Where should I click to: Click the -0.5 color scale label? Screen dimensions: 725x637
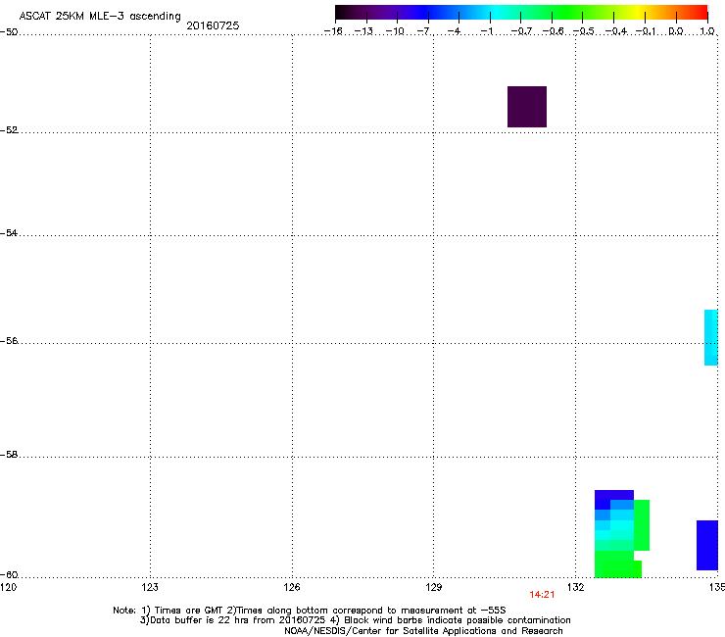(x=584, y=31)
